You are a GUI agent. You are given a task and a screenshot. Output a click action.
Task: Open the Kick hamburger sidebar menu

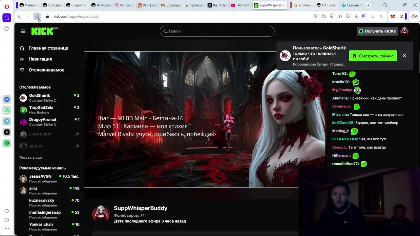(x=23, y=31)
